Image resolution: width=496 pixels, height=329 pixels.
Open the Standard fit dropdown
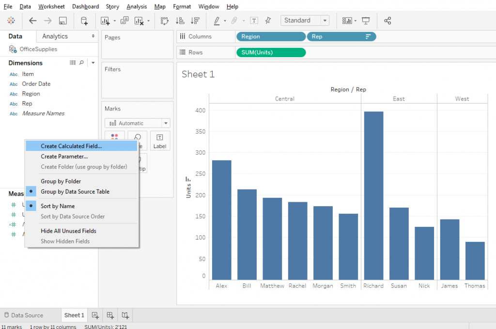click(x=305, y=20)
